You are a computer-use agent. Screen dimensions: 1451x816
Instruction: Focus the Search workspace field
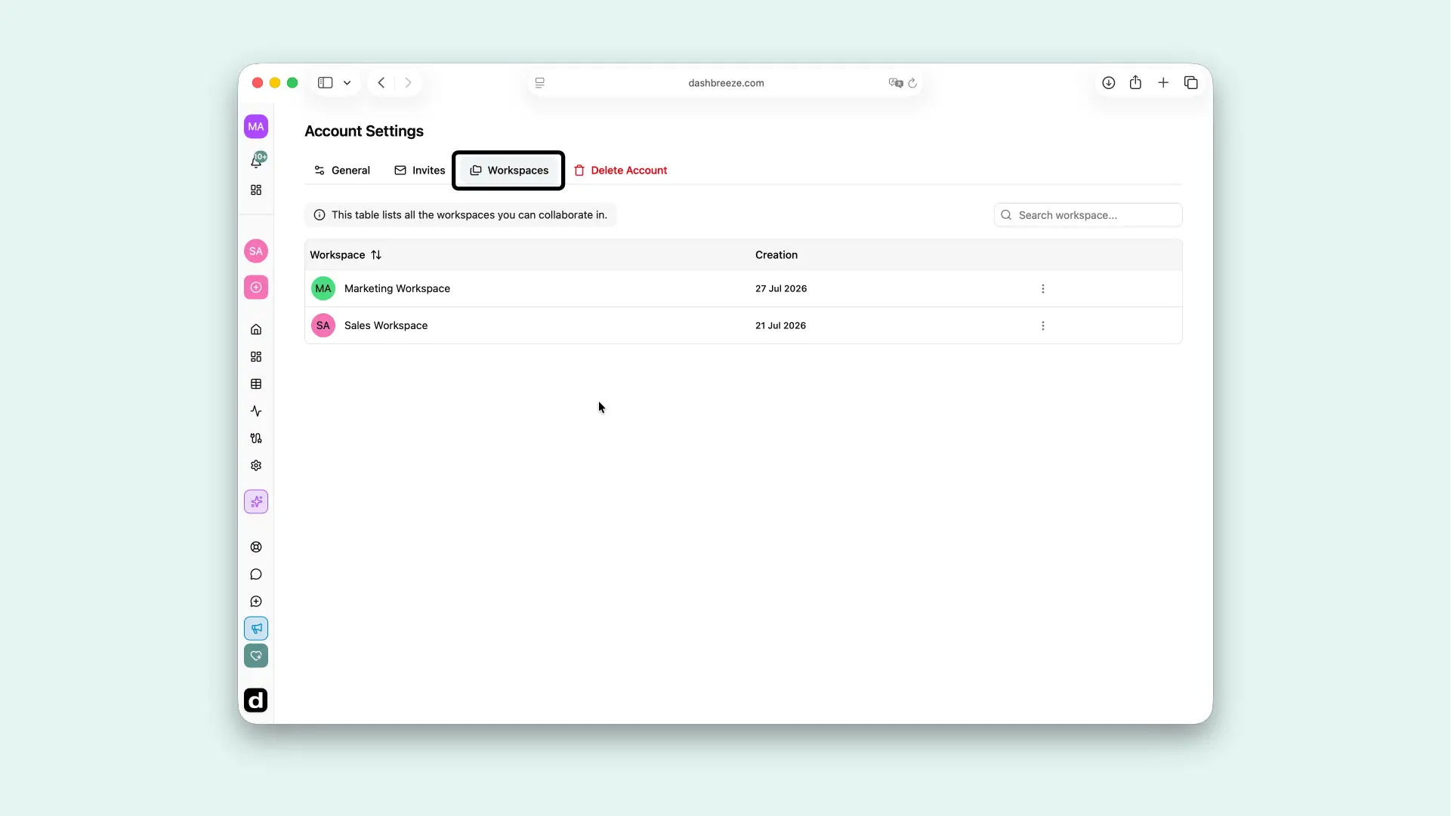(1088, 215)
